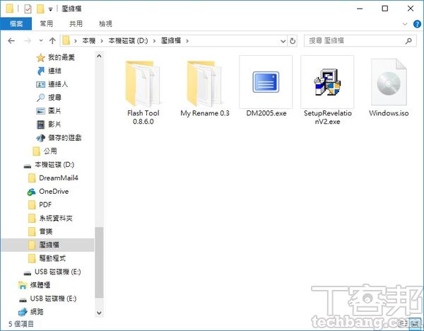424x331 pixels.
Task: Select the 音樂 folder in navigation pane
Action: click(x=40, y=232)
